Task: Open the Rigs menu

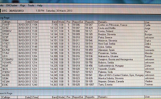Action: 23,6
